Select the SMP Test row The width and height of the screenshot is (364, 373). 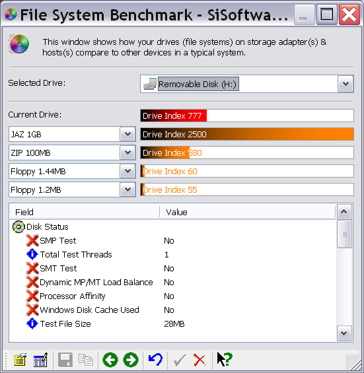point(173,240)
